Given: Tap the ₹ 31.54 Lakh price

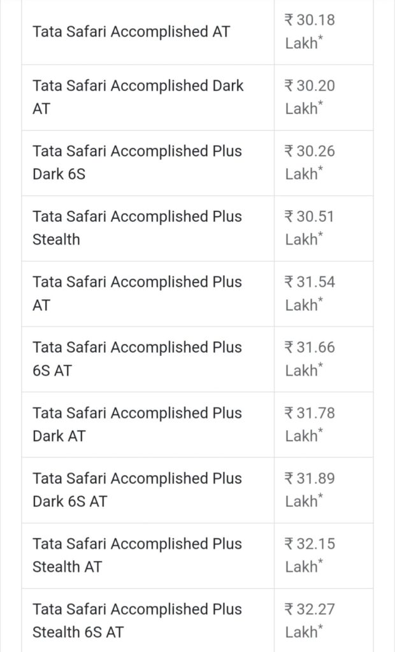Looking at the screenshot, I should [310, 294].
